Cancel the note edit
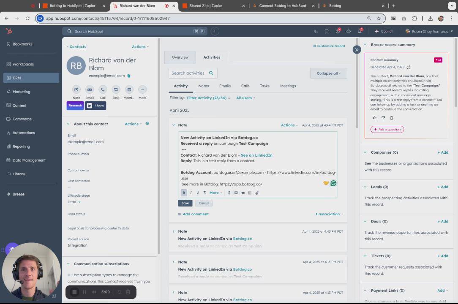The image size is (458, 304). pyautogui.click(x=204, y=203)
